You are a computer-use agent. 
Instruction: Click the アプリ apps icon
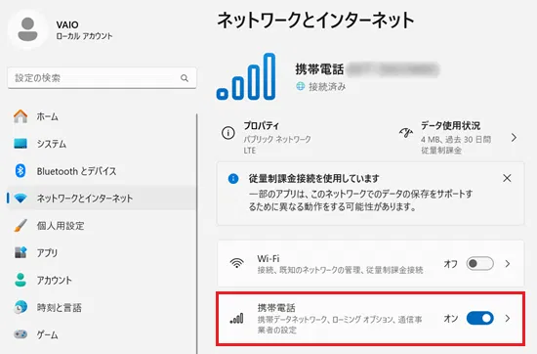click(21, 252)
